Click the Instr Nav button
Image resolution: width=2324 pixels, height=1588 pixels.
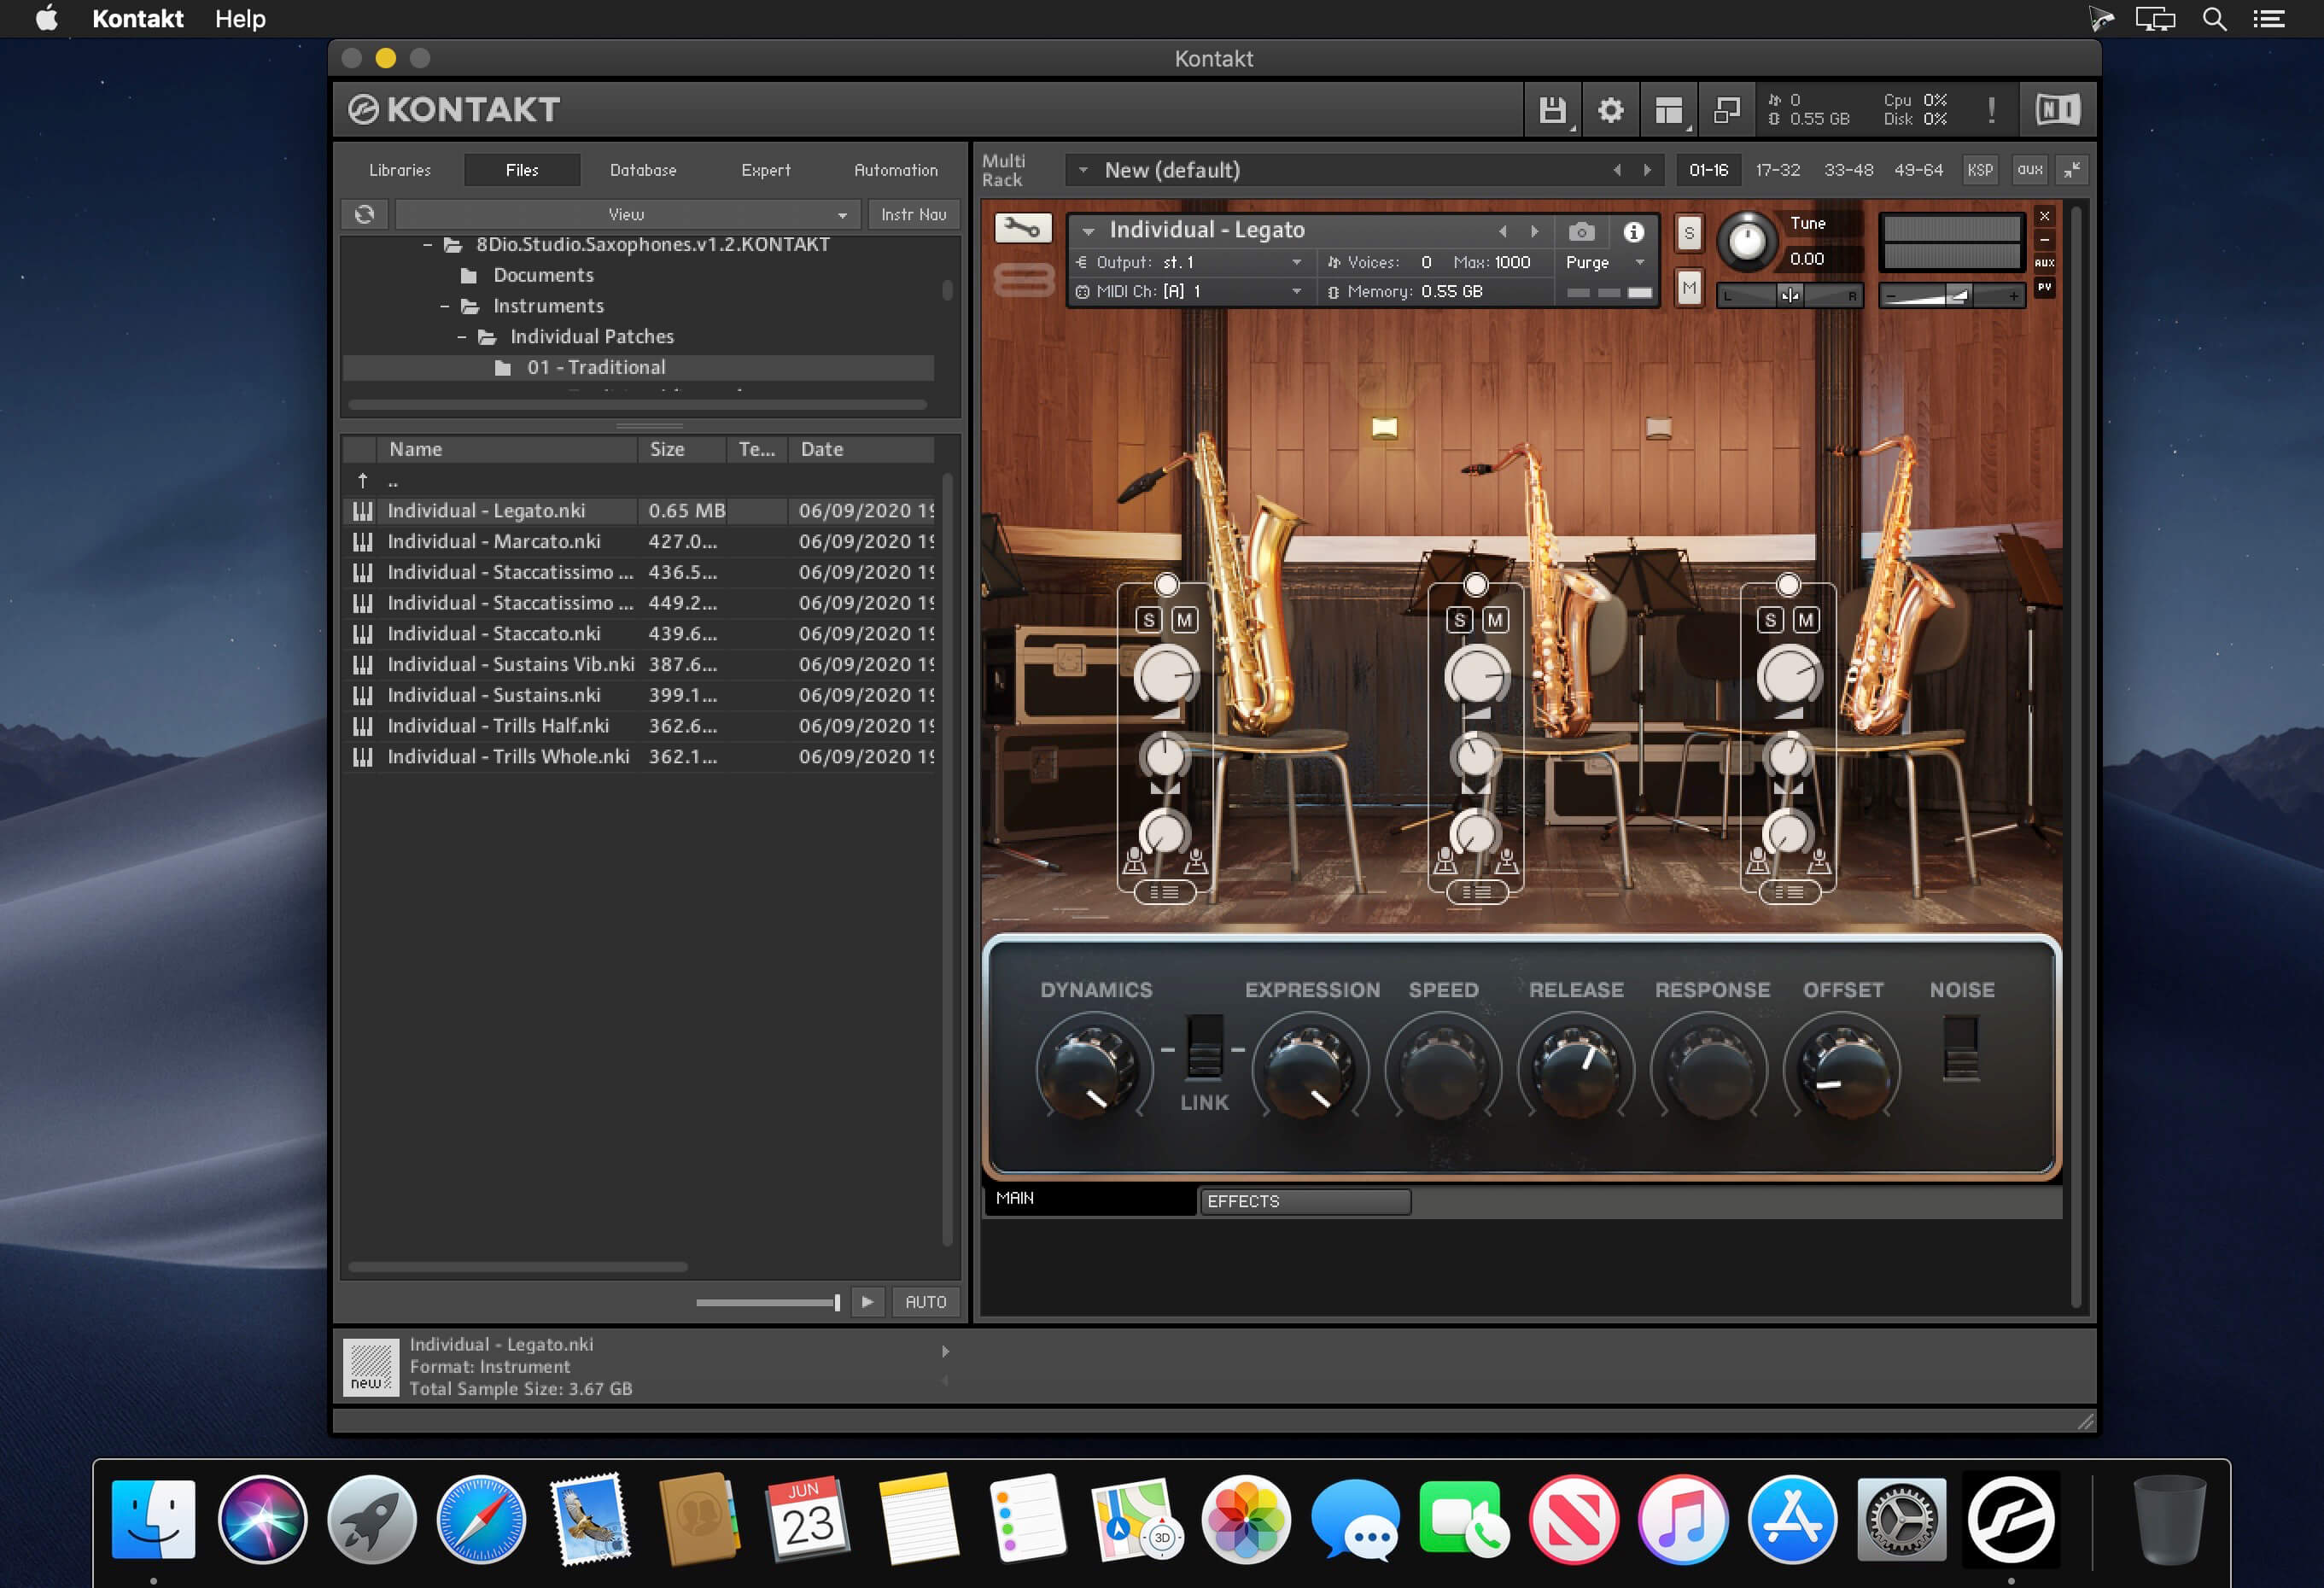913,214
